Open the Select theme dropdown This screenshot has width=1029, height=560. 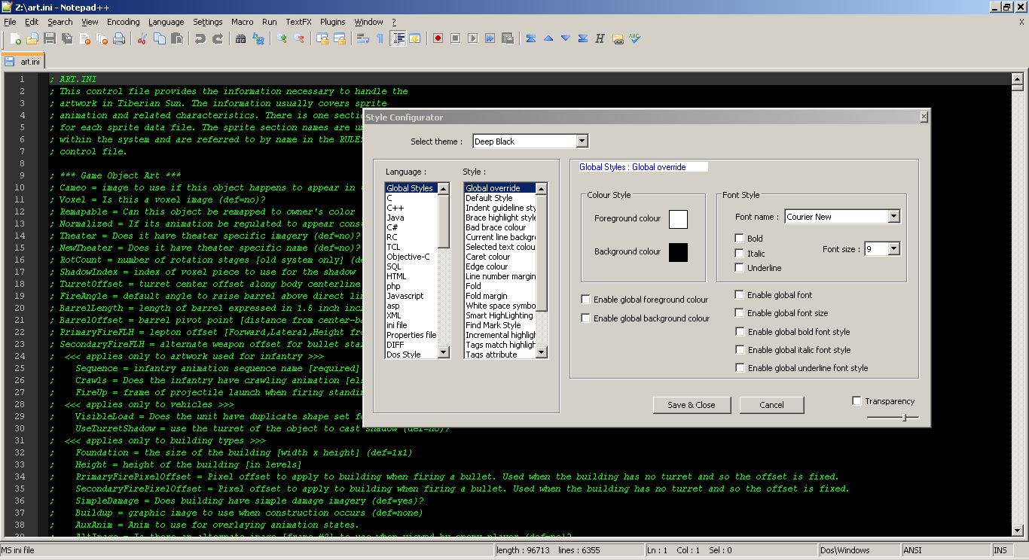point(582,141)
